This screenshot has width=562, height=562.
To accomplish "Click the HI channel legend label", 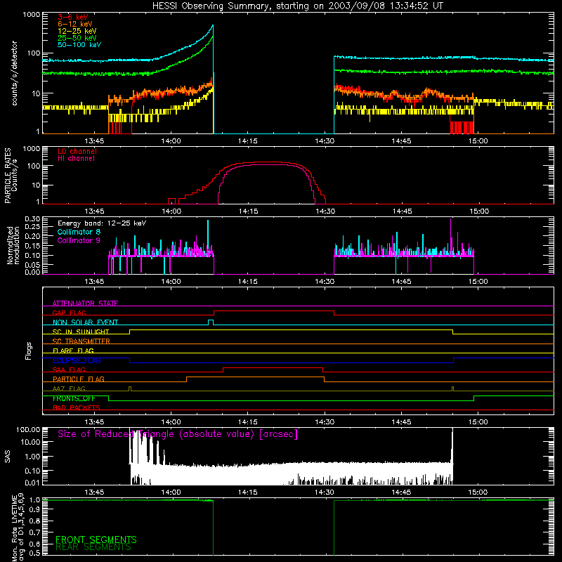I will pyautogui.click(x=77, y=158).
